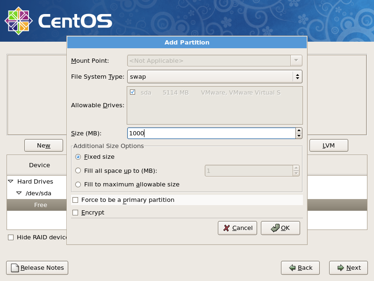Increase Size (MB) with up spinner arrow

tap(299, 131)
